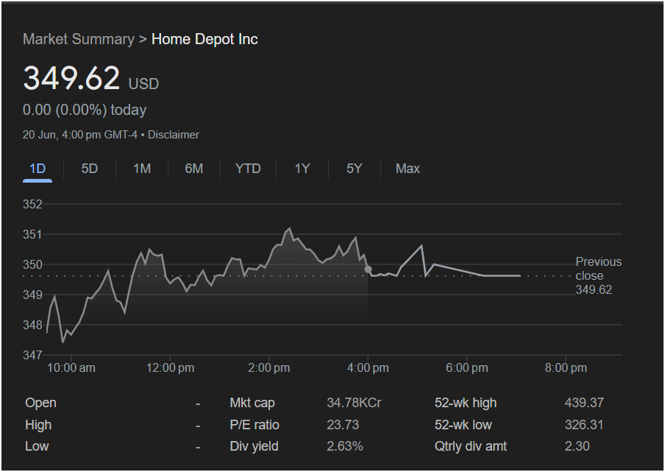The image size is (665, 472).
Task: Click the Open row label
Action: click(40, 403)
